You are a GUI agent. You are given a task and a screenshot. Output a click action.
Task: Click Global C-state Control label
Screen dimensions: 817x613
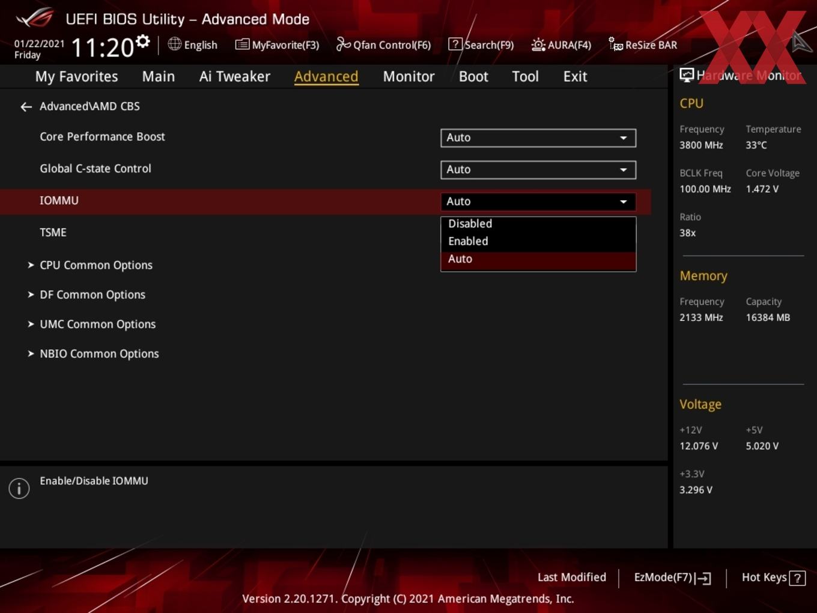[x=96, y=169]
